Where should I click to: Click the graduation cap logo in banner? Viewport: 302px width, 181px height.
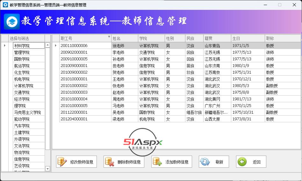tap(12, 21)
